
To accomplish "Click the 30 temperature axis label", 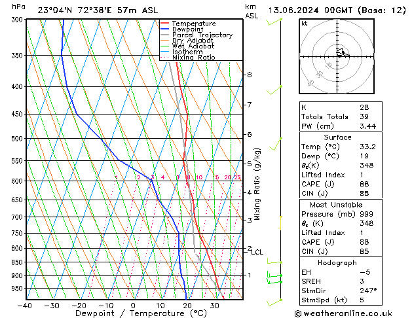I will 214,306.
